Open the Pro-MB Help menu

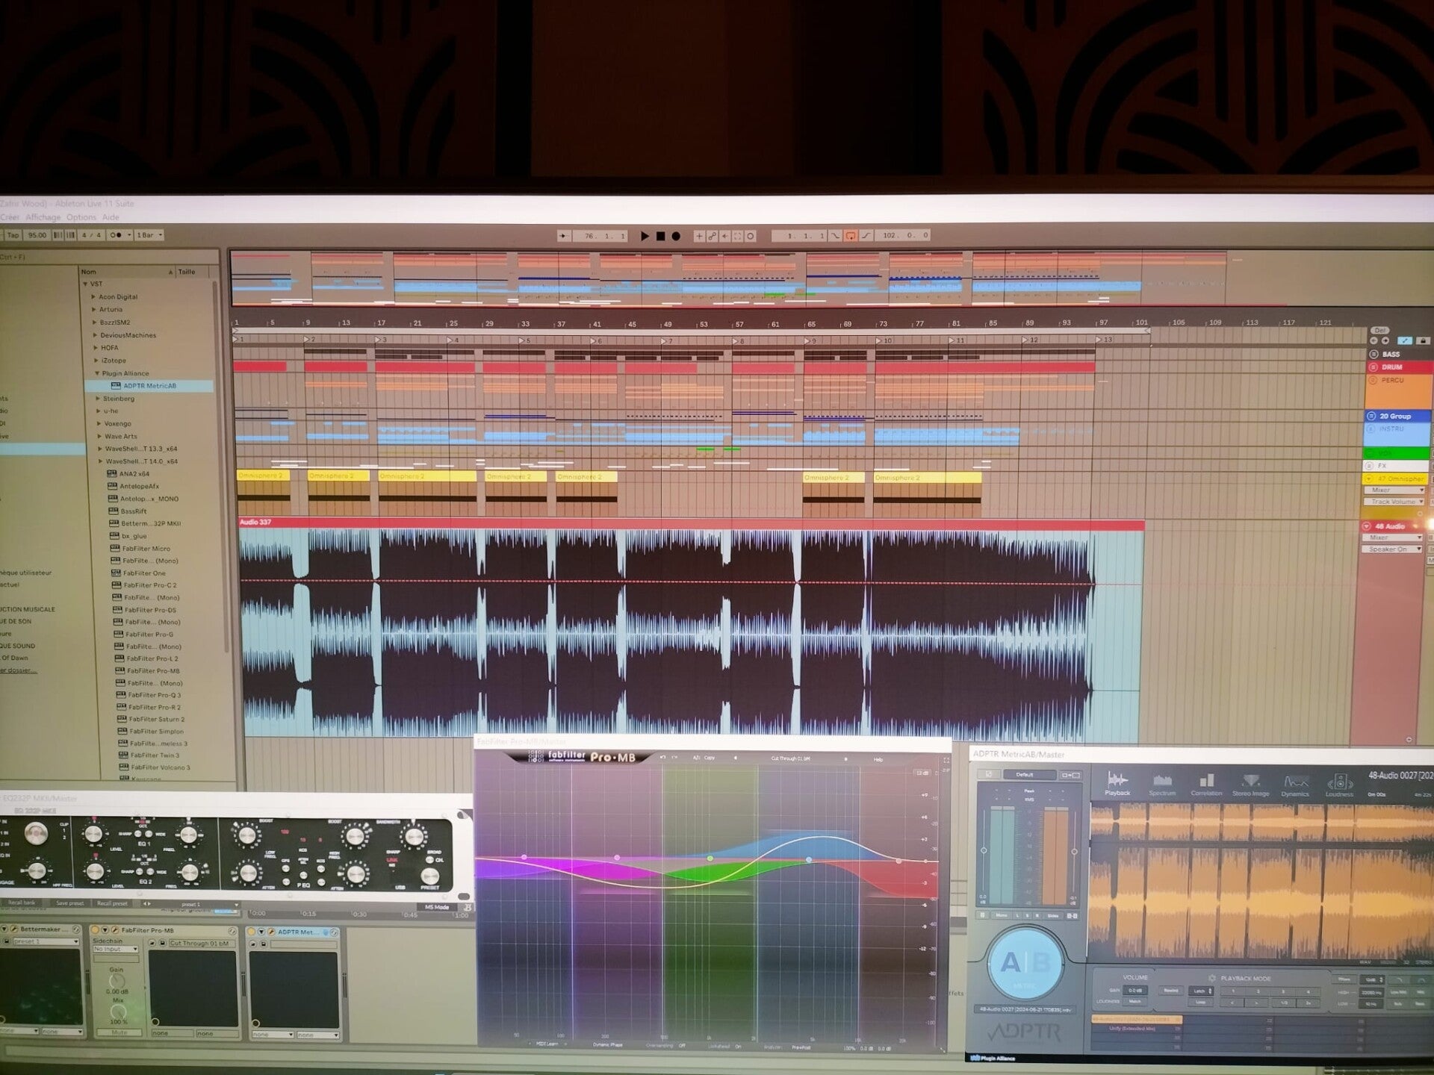(878, 760)
